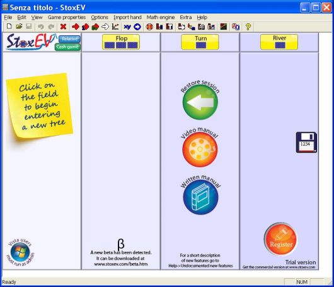
Task: Click the Save diskette toolbar icon
Action: point(29,26)
